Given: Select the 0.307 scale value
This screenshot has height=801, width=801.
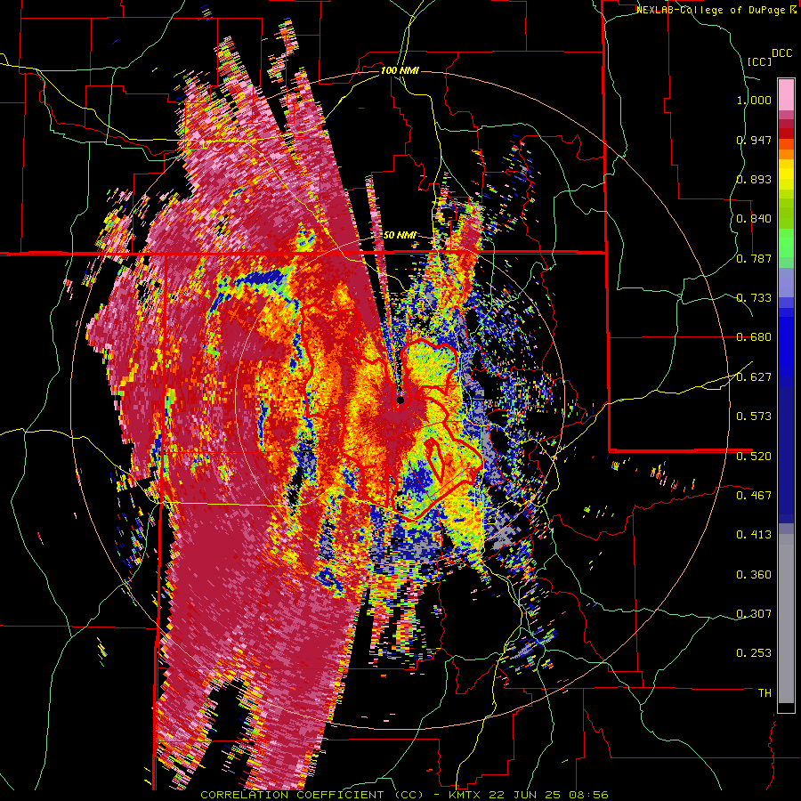Looking at the screenshot, I should tap(754, 613).
